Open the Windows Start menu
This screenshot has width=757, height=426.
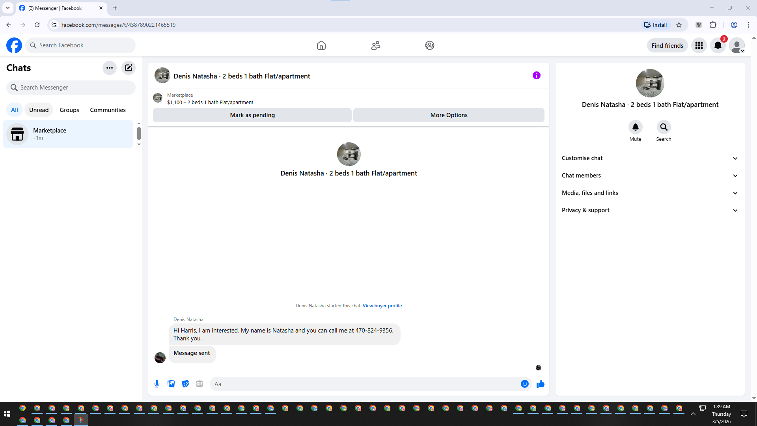7,414
